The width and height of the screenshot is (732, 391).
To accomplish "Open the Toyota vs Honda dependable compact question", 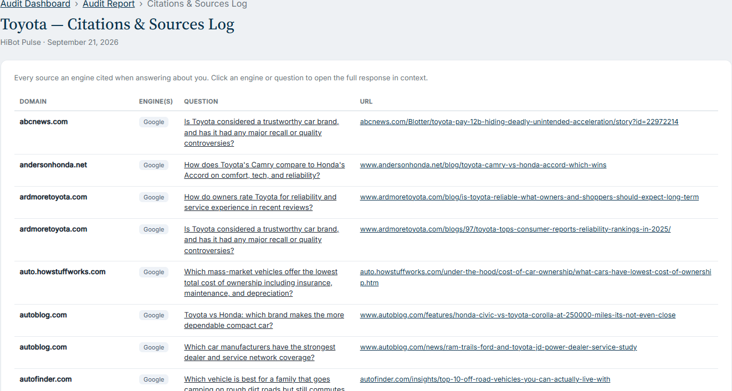I will (x=264, y=320).
